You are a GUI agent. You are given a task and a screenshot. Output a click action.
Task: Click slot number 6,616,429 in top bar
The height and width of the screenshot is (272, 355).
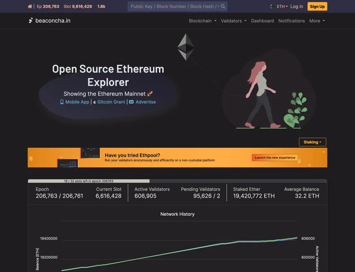tap(82, 7)
